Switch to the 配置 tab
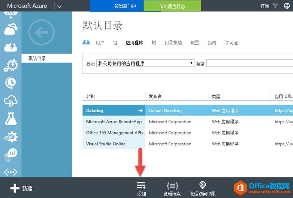This screenshot has width=293, height=198. [195, 43]
